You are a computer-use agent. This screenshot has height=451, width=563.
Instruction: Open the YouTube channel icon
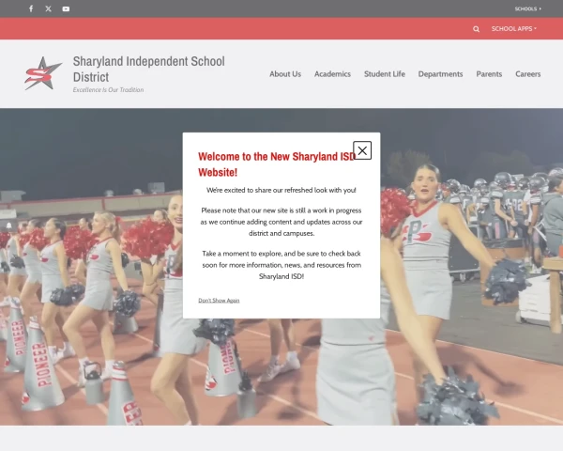(66, 8)
